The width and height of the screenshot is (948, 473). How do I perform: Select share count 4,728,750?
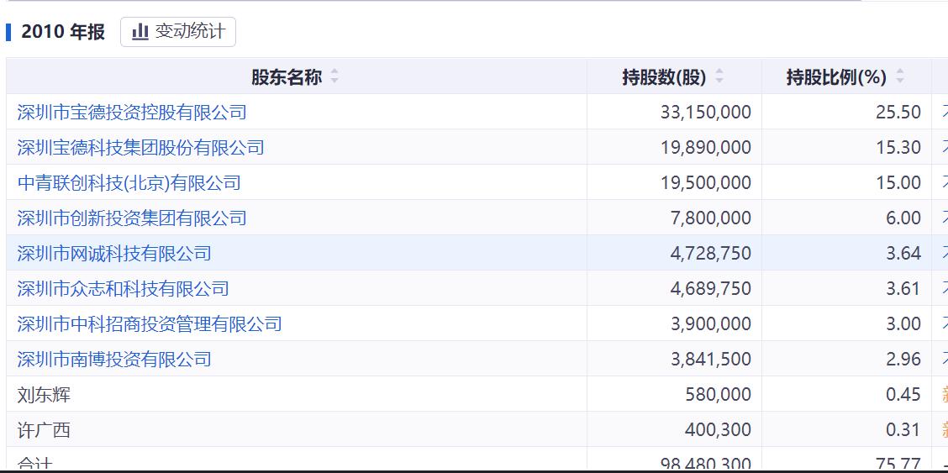click(x=711, y=253)
